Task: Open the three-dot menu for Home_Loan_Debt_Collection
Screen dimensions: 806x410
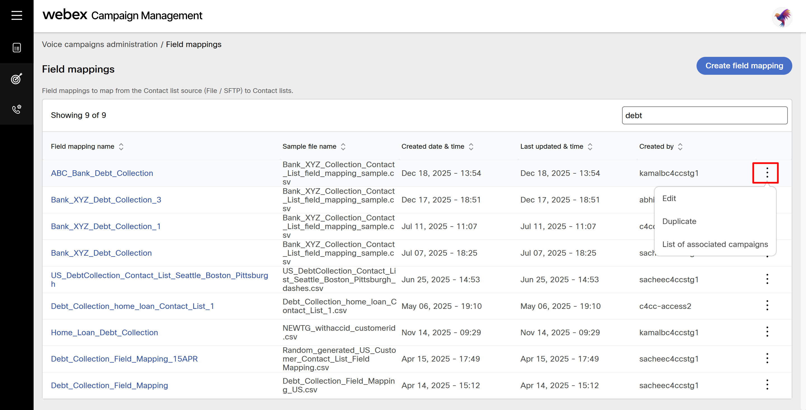Action: pos(767,332)
